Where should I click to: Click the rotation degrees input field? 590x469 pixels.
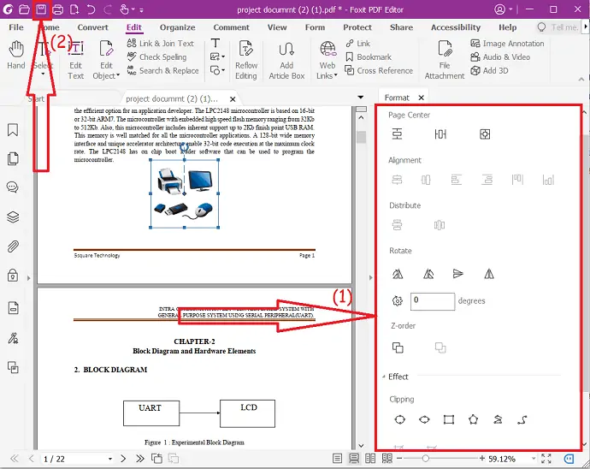click(432, 301)
